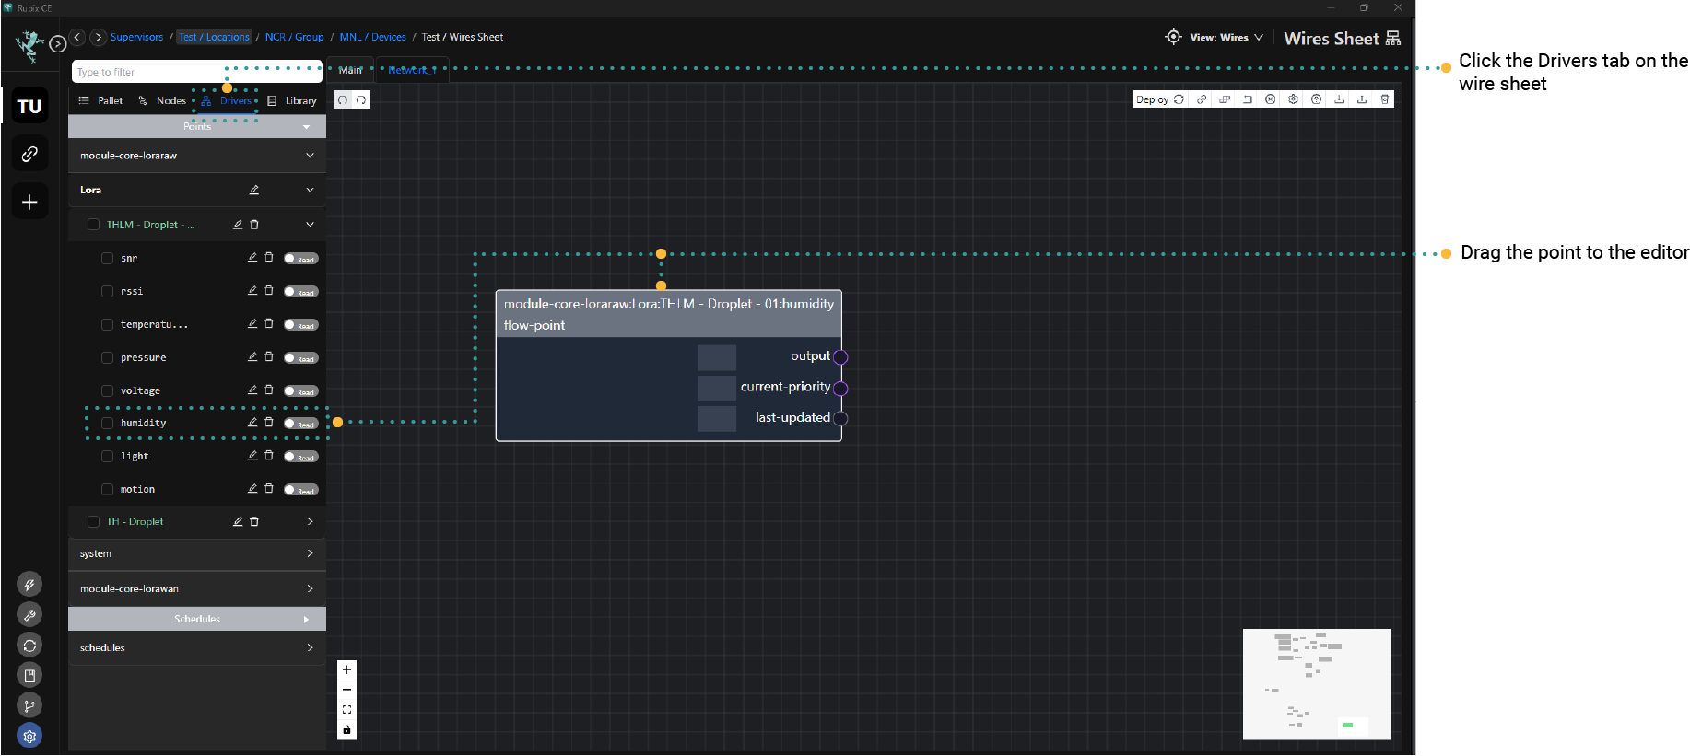
Task: Zoom out with the minus control
Action: [346, 690]
